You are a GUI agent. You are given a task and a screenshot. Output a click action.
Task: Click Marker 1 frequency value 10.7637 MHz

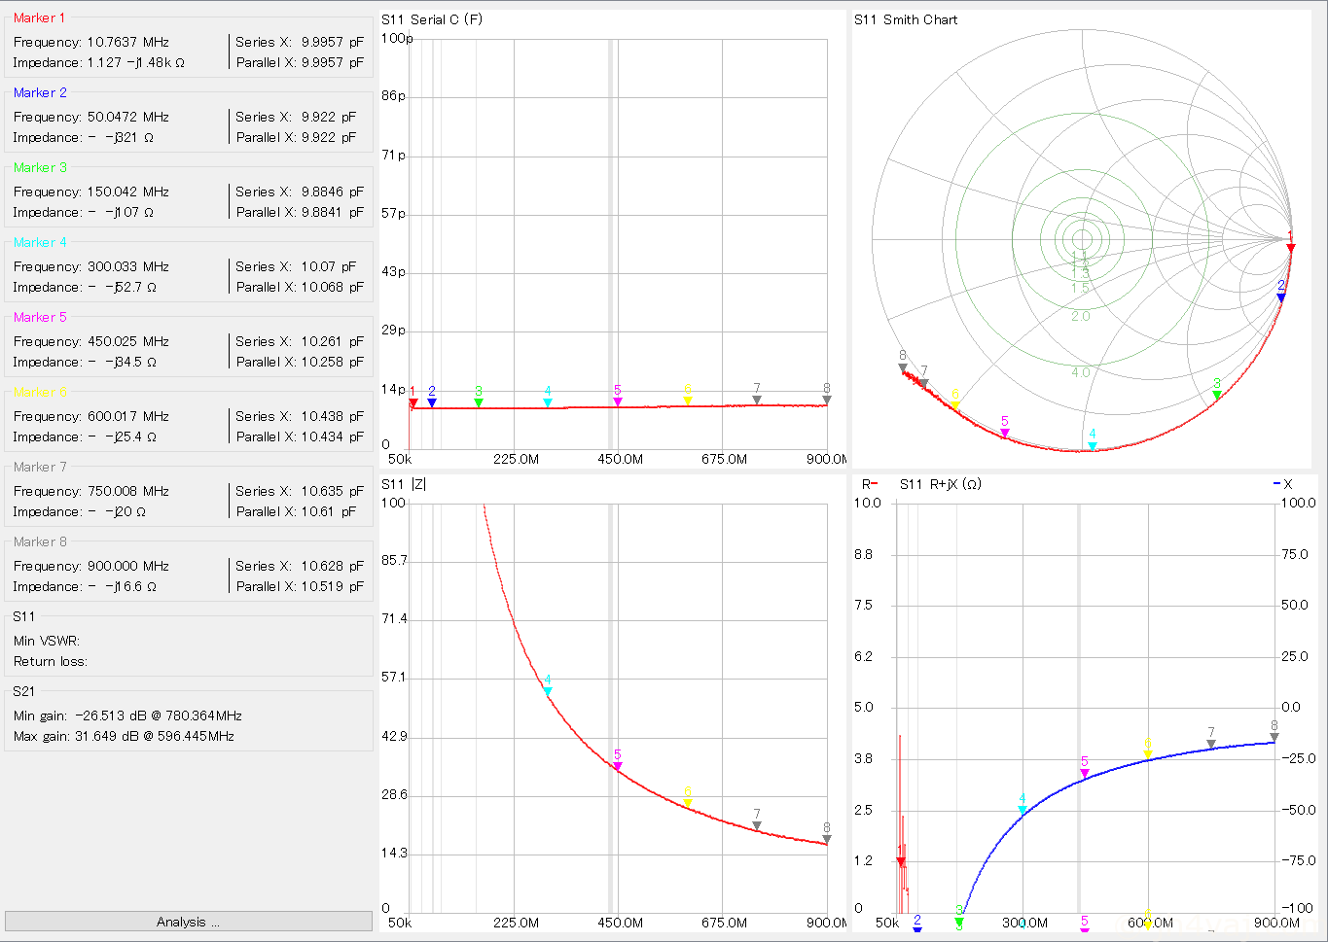(x=128, y=42)
